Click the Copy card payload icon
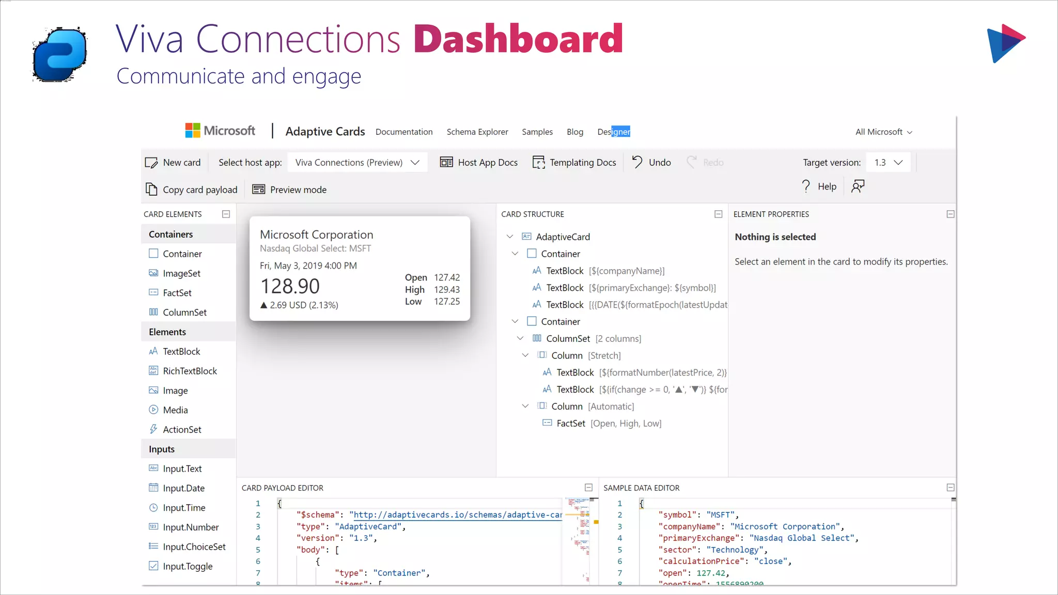 pos(151,190)
